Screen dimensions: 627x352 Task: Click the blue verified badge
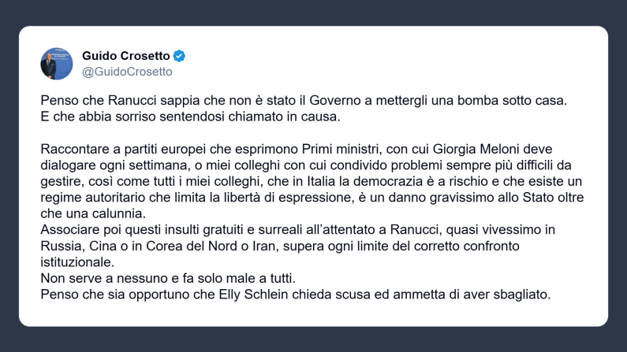tap(180, 56)
